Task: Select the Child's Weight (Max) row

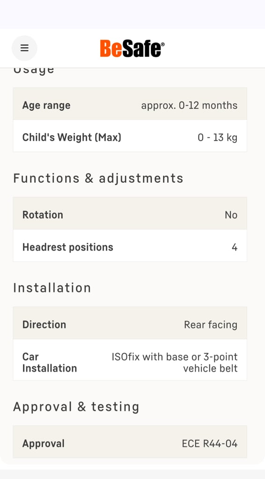Action: click(x=130, y=137)
